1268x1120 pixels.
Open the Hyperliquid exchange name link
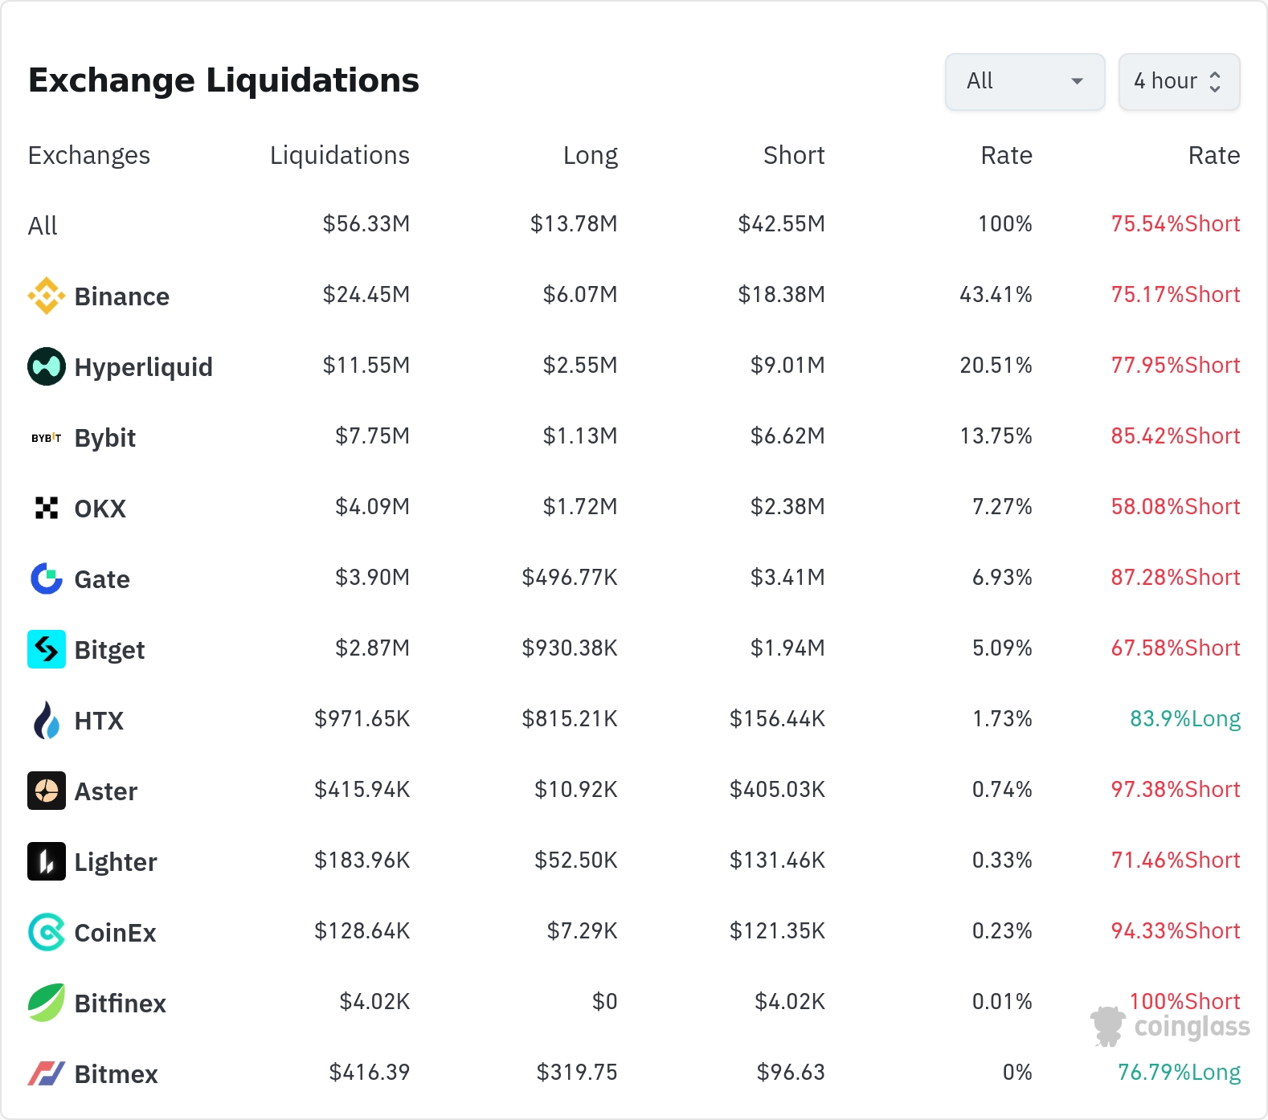tap(144, 367)
